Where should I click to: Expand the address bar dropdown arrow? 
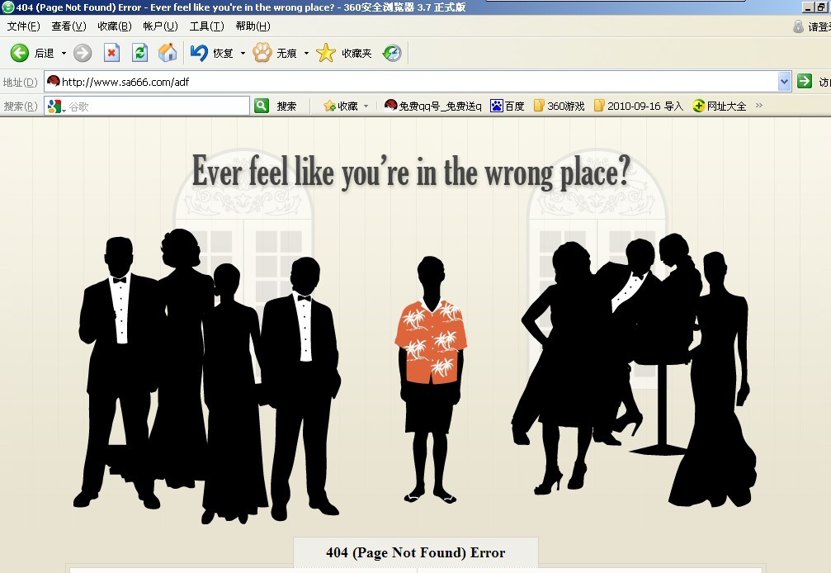(x=784, y=82)
